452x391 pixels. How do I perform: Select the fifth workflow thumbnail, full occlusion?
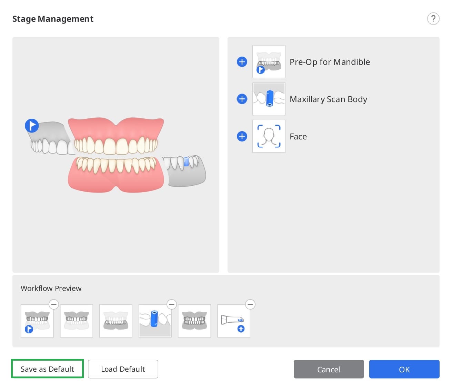point(194,321)
